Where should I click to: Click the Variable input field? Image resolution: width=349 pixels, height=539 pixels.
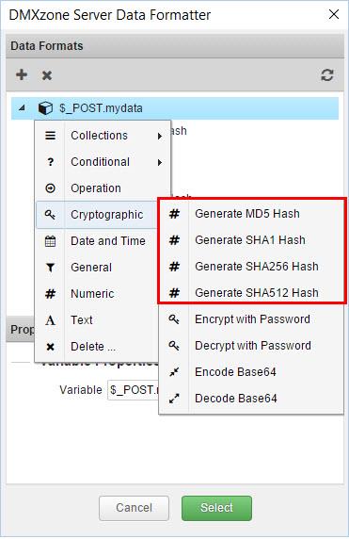point(134,390)
